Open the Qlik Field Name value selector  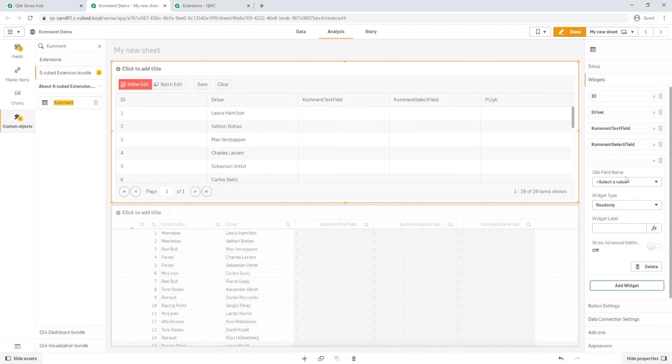pyautogui.click(x=627, y=181)
